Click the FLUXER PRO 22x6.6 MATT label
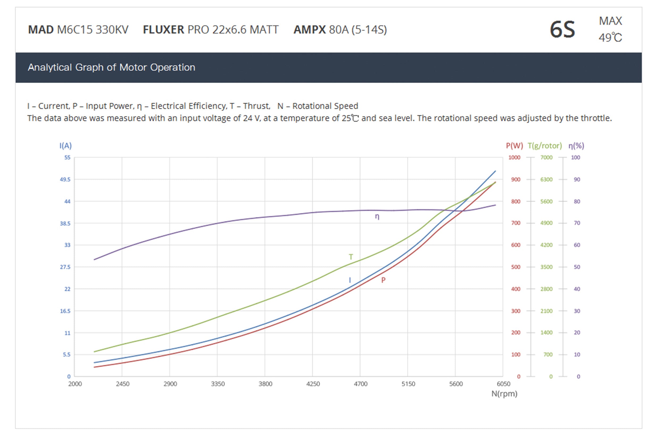The height and width of the screenshot is (431, 665). [210, 29]
